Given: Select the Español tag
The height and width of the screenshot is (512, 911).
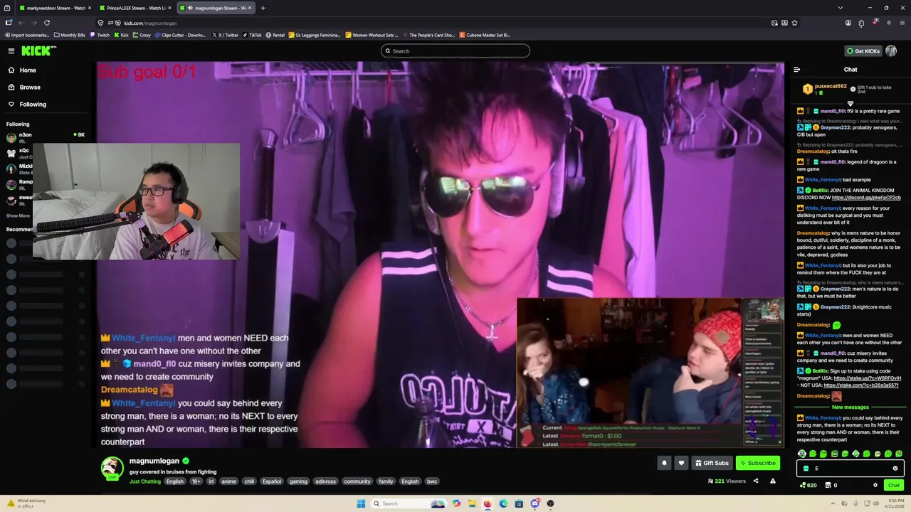Looking at the screenshot, I should click(x=272, y=481).
